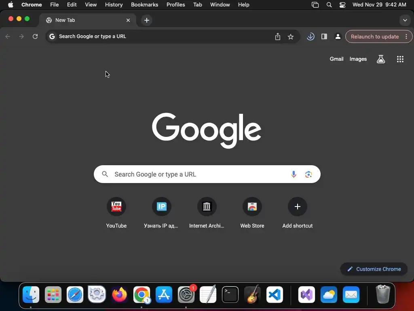Open the Apple menu
Image resolution: width=414 pixels, height=311 pixels.
pos(11,5)
